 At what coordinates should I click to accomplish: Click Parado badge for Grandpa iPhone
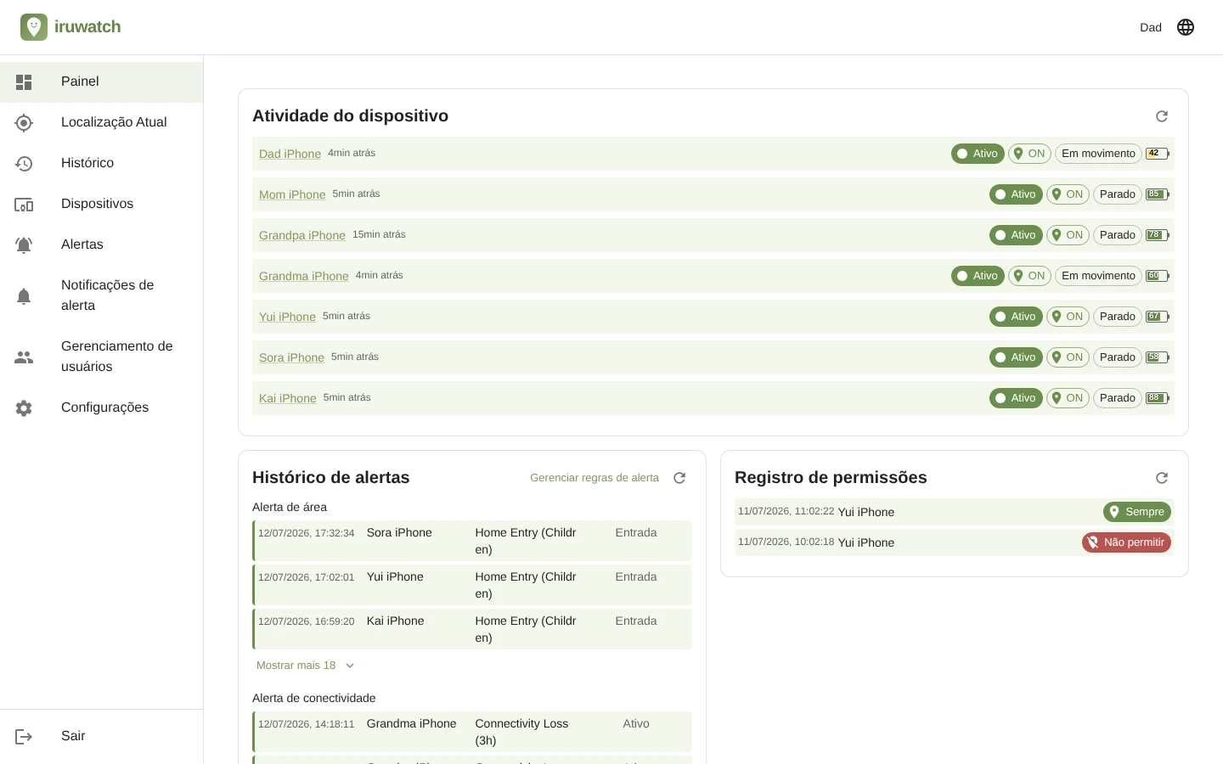coord(1118,235)
